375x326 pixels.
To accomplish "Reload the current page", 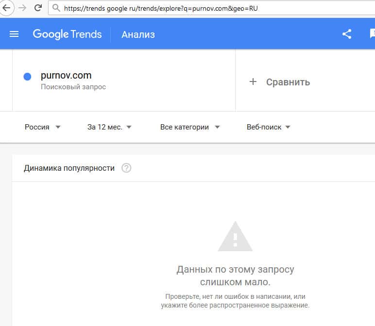I will coord(38,8).
